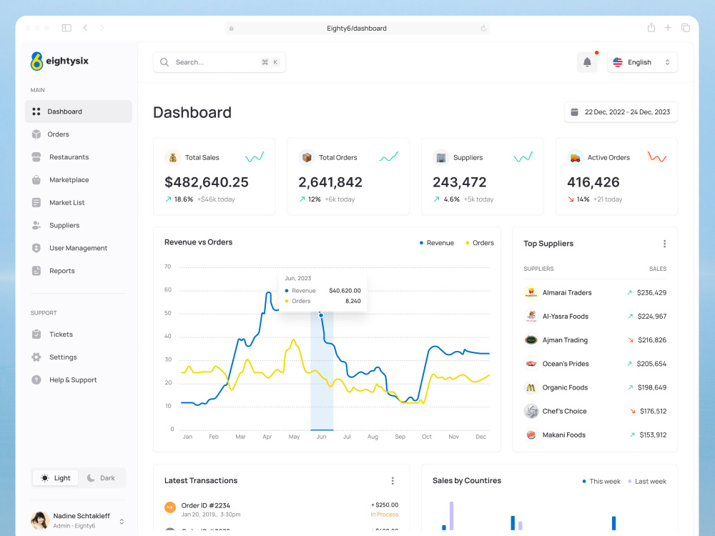
Task: Open the date range picker
Action: click(x=620, y=111)
